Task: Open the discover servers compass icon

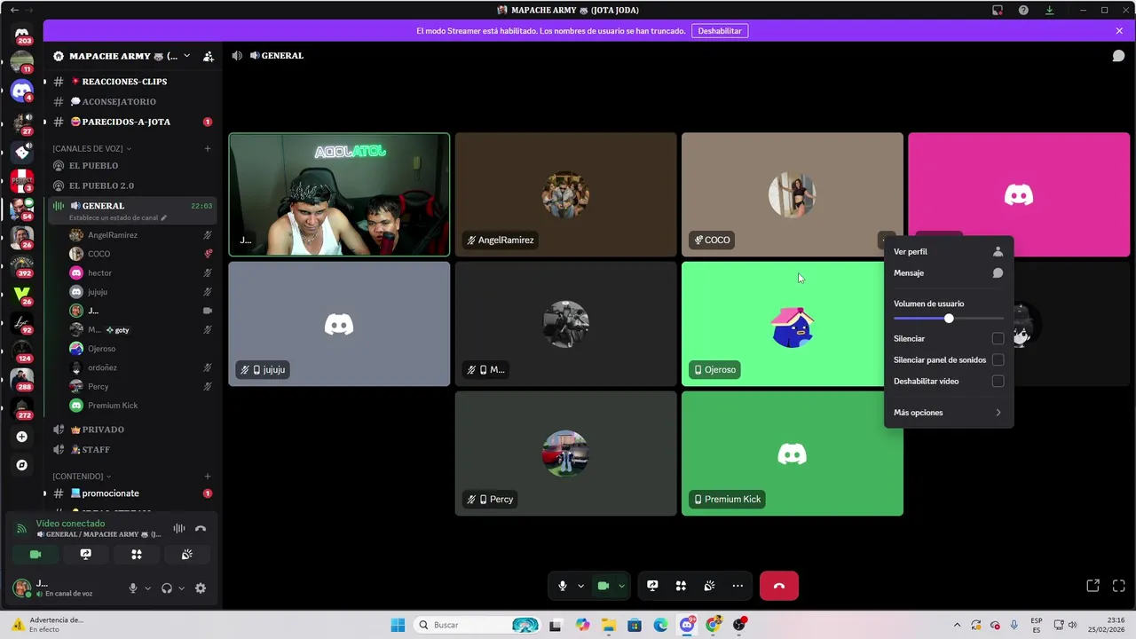Action: coord(22,465)
